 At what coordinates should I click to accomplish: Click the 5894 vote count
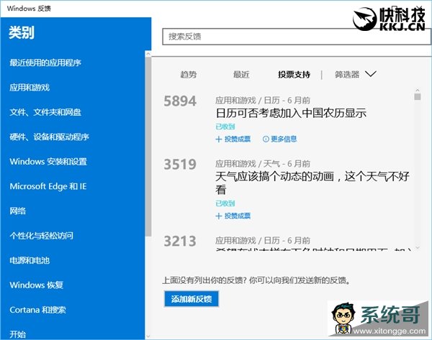pos(180,101)
